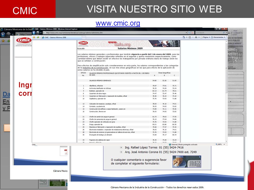Click the 'Volver atrás' link
Viewport: 254px width, 190px height.
81,48
